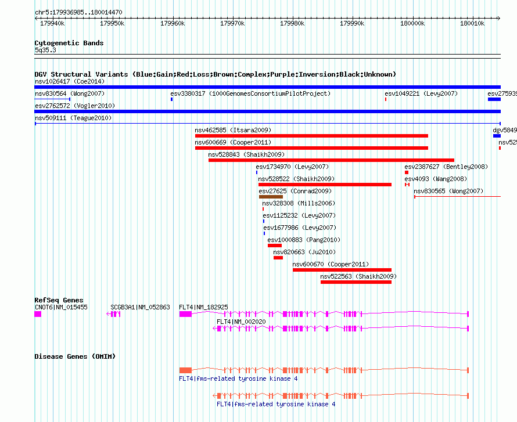The width and height of the screenshot is (517, 422).
Task: Click the Cytogenetic Bands track title
Action: tap(69, 43)
